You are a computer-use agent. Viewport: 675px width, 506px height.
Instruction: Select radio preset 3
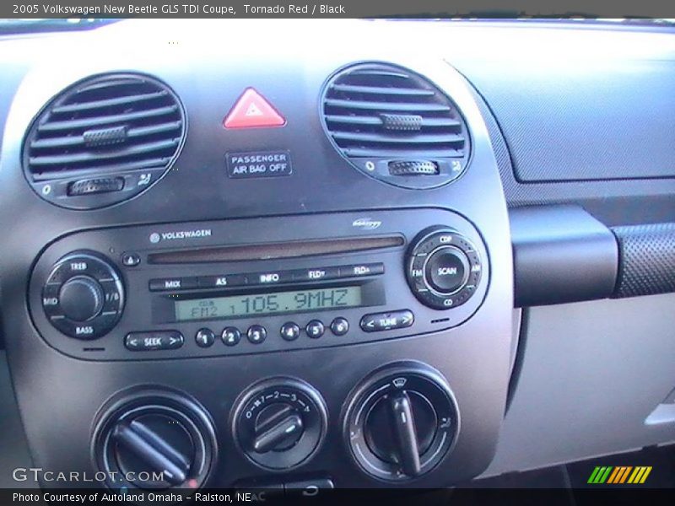point(256,334)
